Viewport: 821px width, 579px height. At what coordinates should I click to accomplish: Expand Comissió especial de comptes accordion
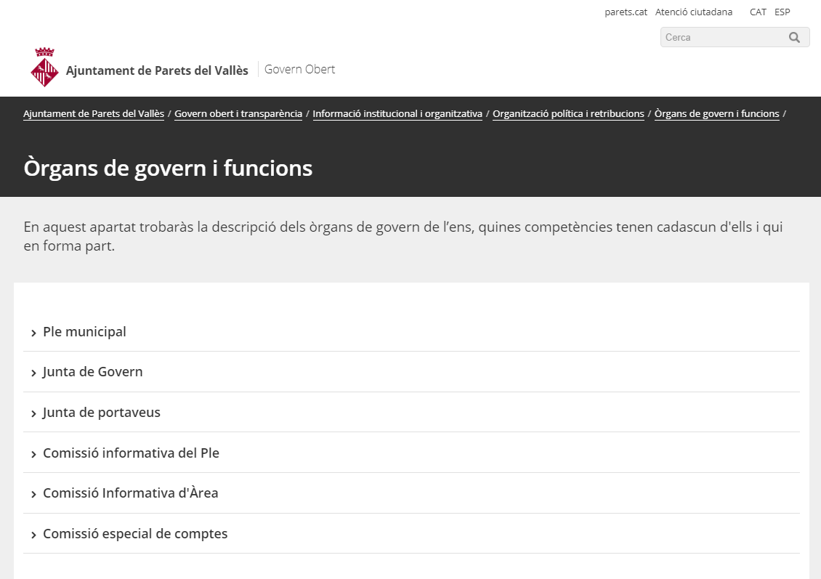(135, 534)
